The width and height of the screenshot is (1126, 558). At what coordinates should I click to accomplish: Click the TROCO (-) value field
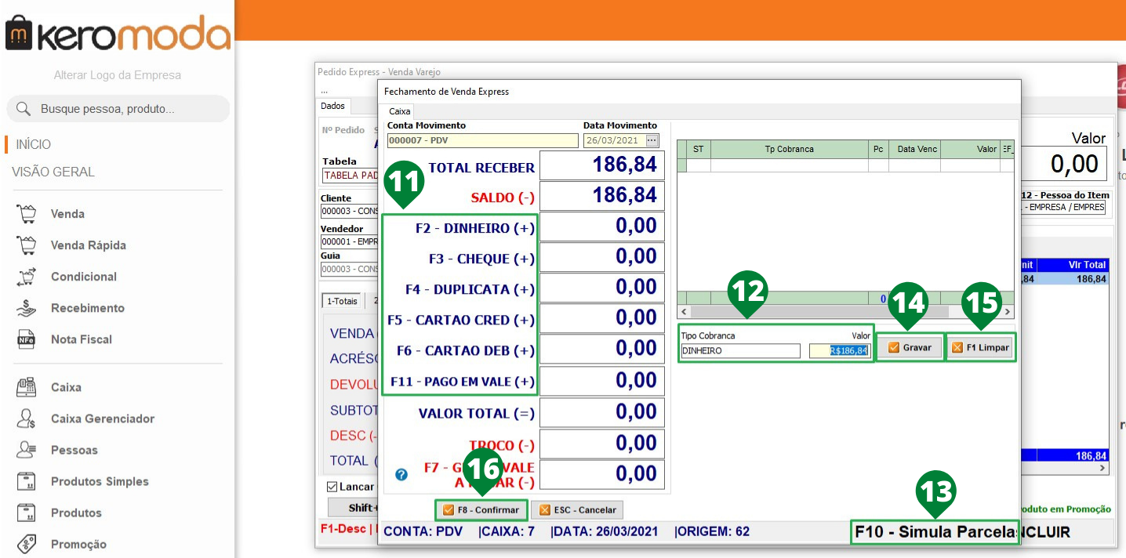point(602,444)
